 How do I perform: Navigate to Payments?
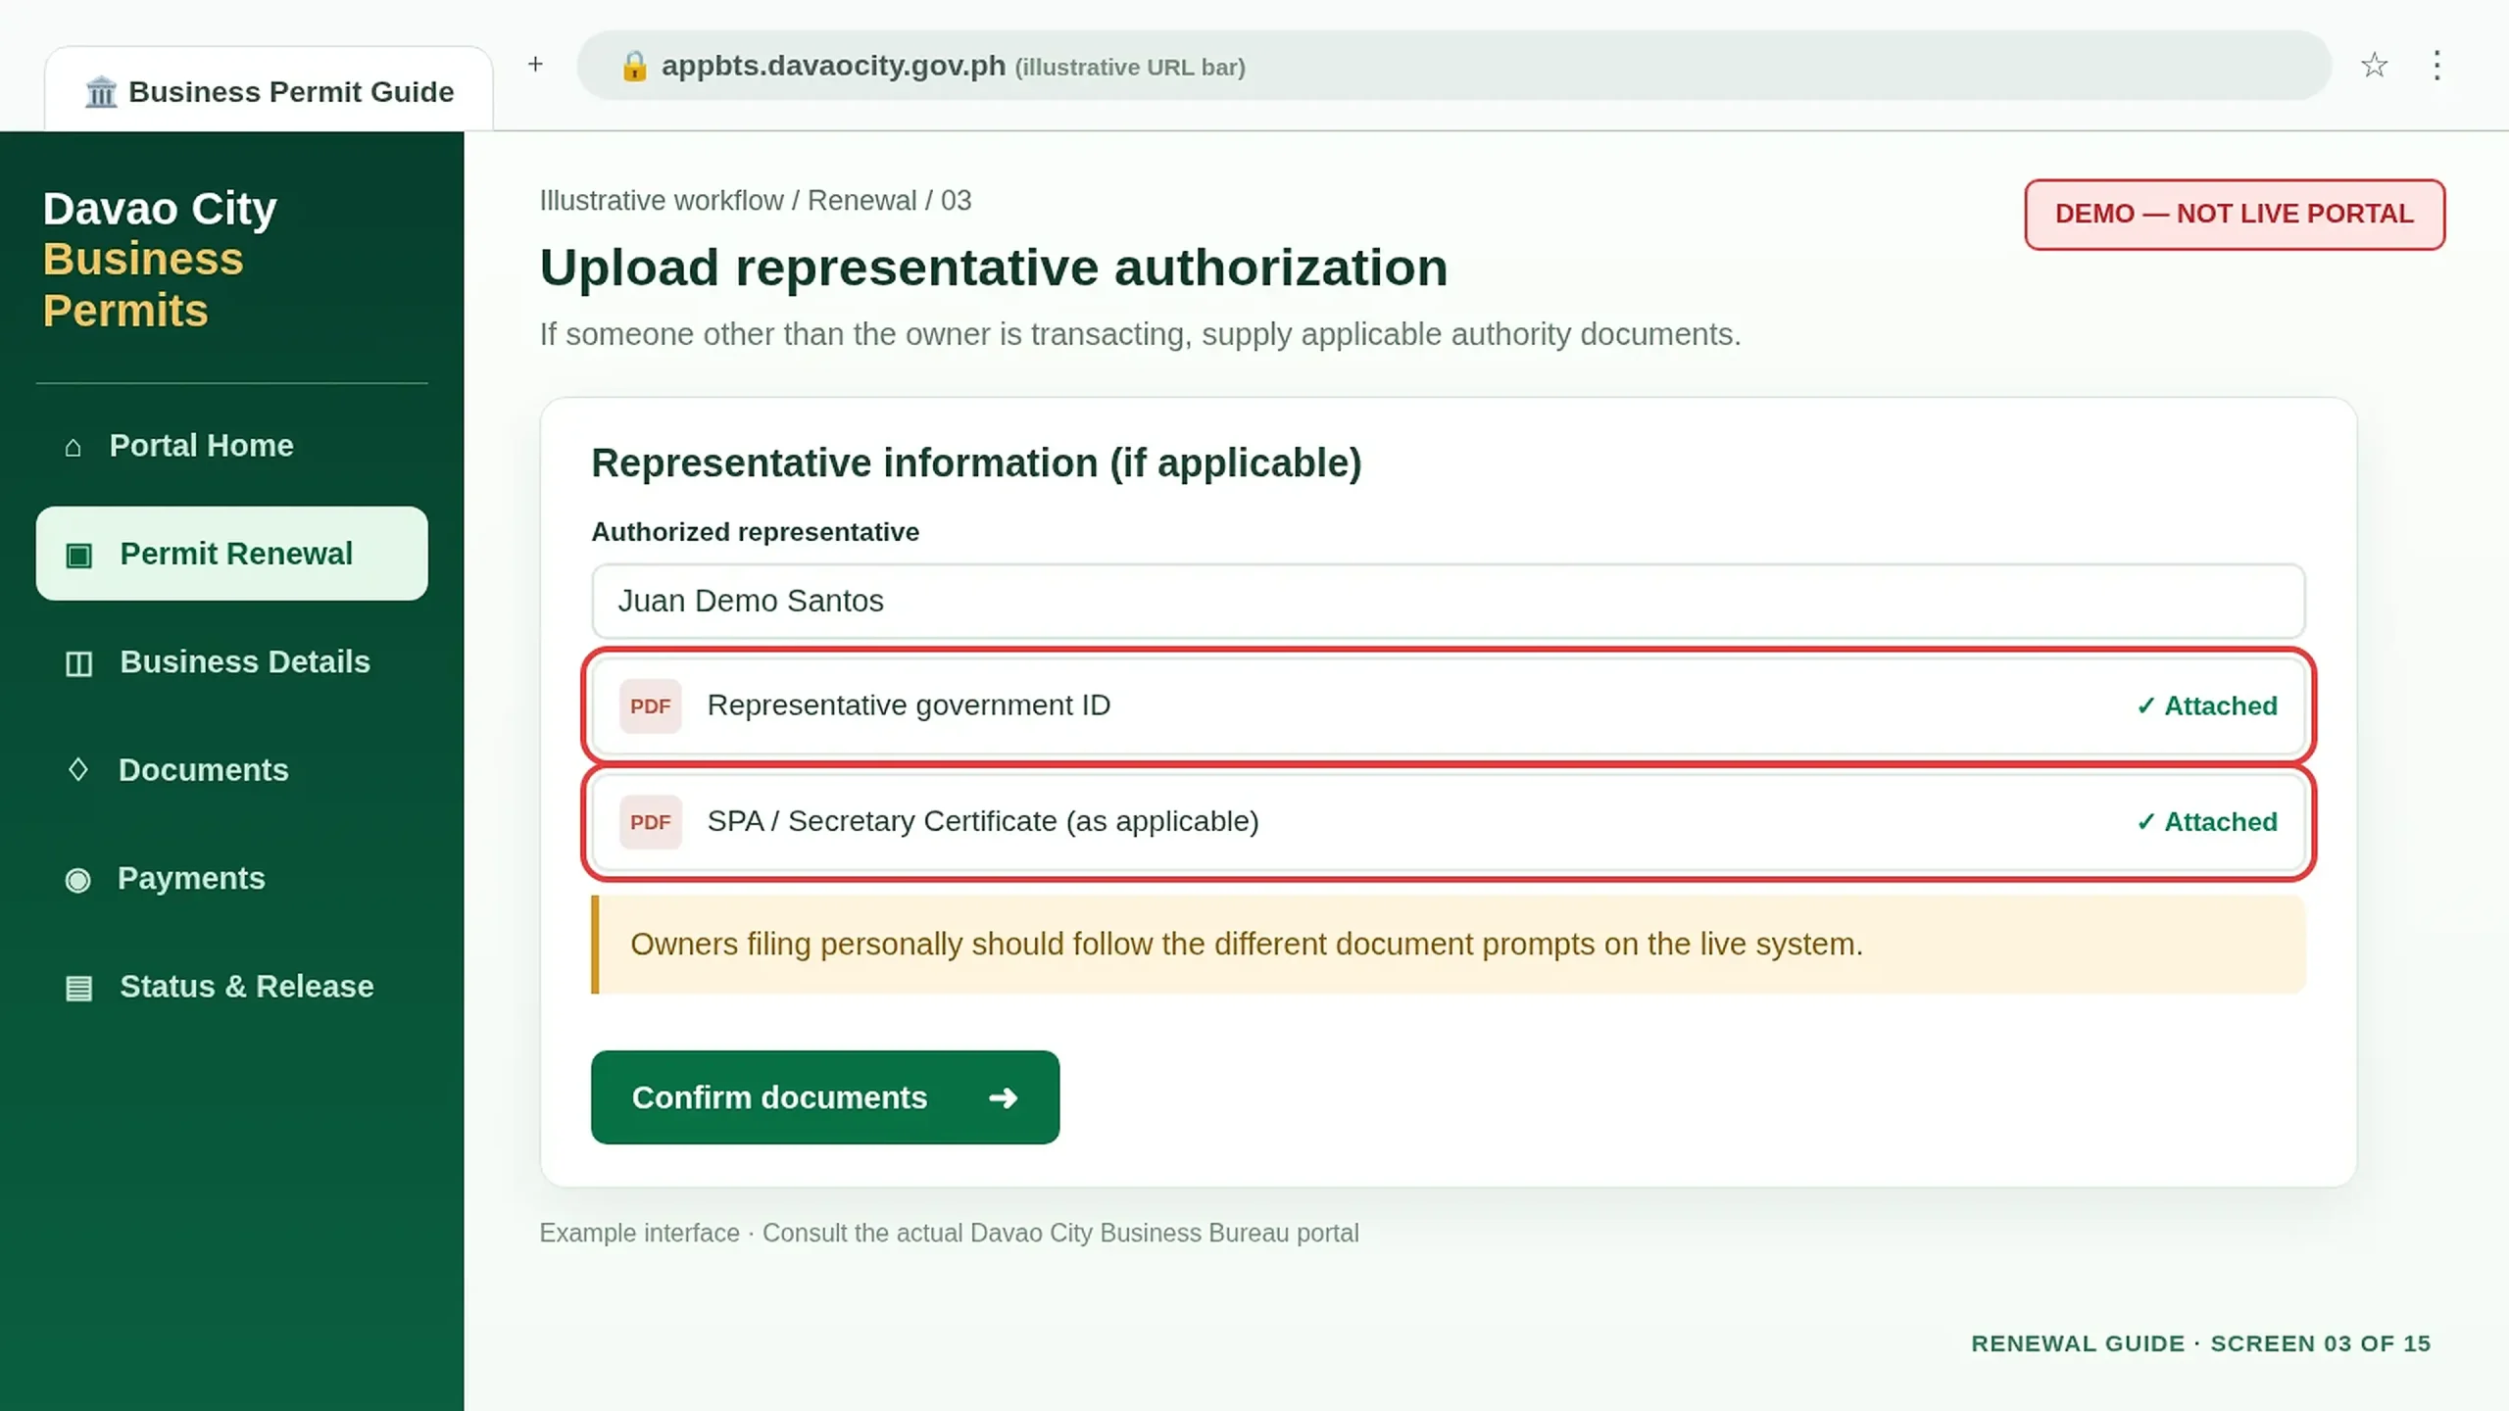coord(232,878)
